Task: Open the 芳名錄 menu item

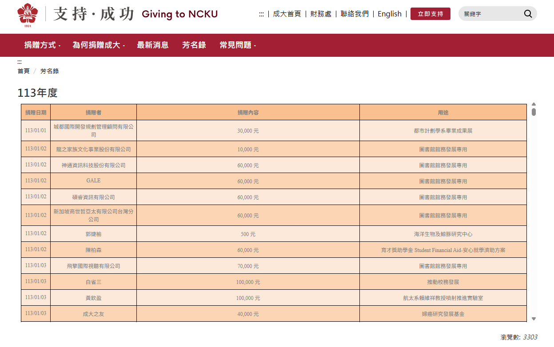Action: click(x=194, y=45)
